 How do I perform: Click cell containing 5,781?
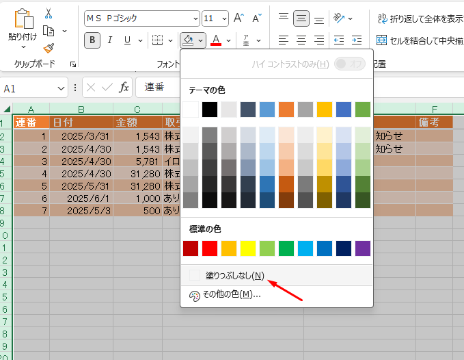coord(137,162)
